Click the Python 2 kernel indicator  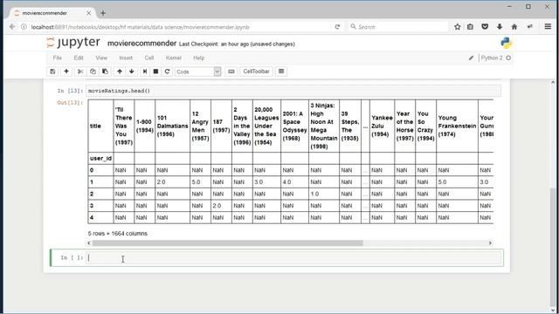(495, 58)
